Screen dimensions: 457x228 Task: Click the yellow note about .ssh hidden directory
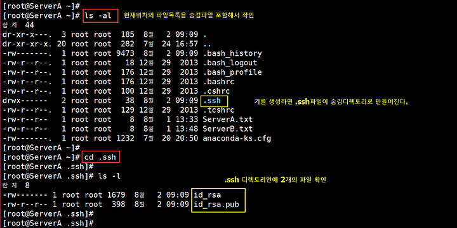pyautogui.click(x=331, y=102)
